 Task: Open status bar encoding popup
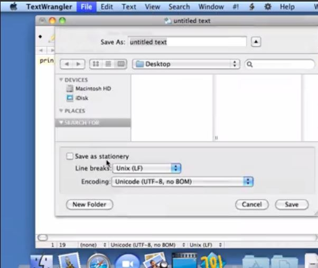click(x=147, y=245)
